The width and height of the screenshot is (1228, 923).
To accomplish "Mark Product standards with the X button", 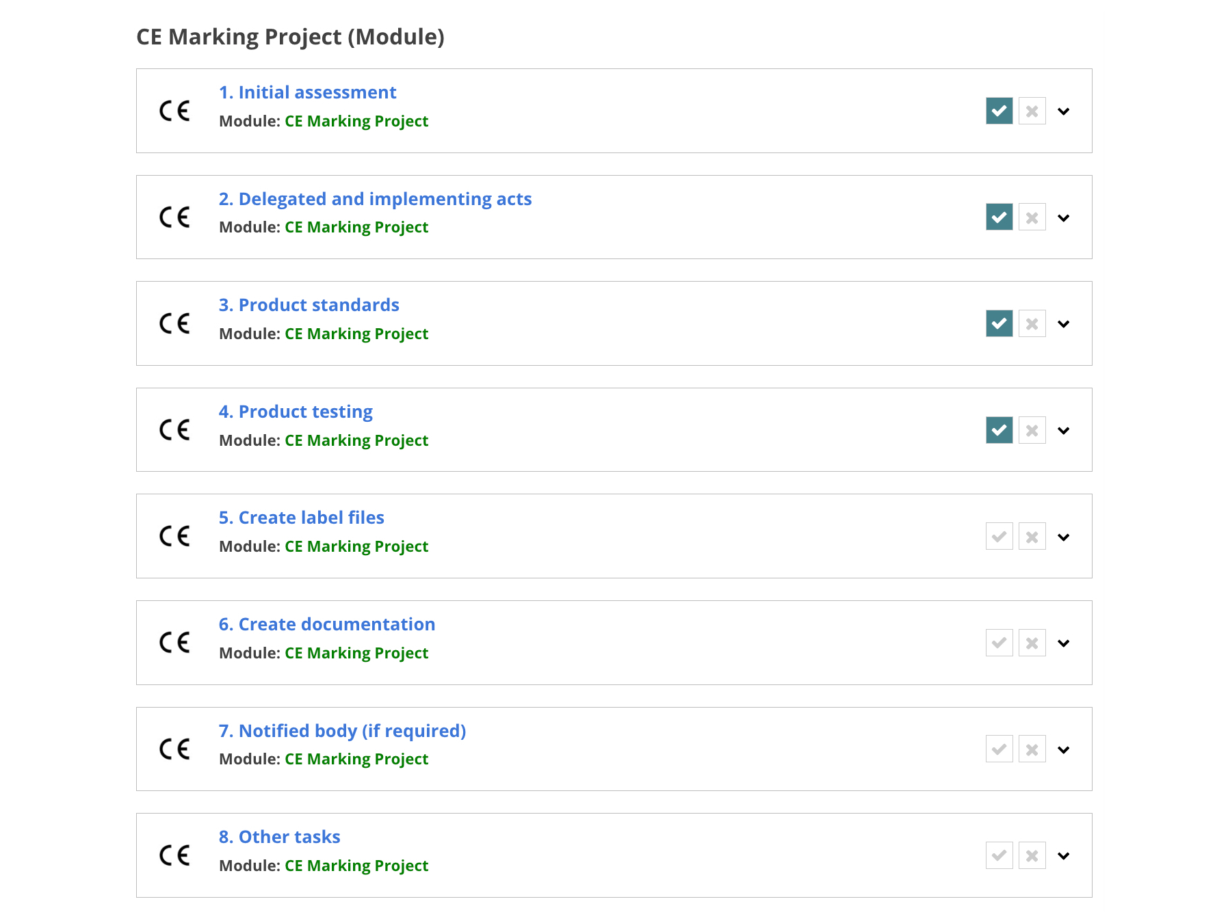I will (x=1032, y=323).
